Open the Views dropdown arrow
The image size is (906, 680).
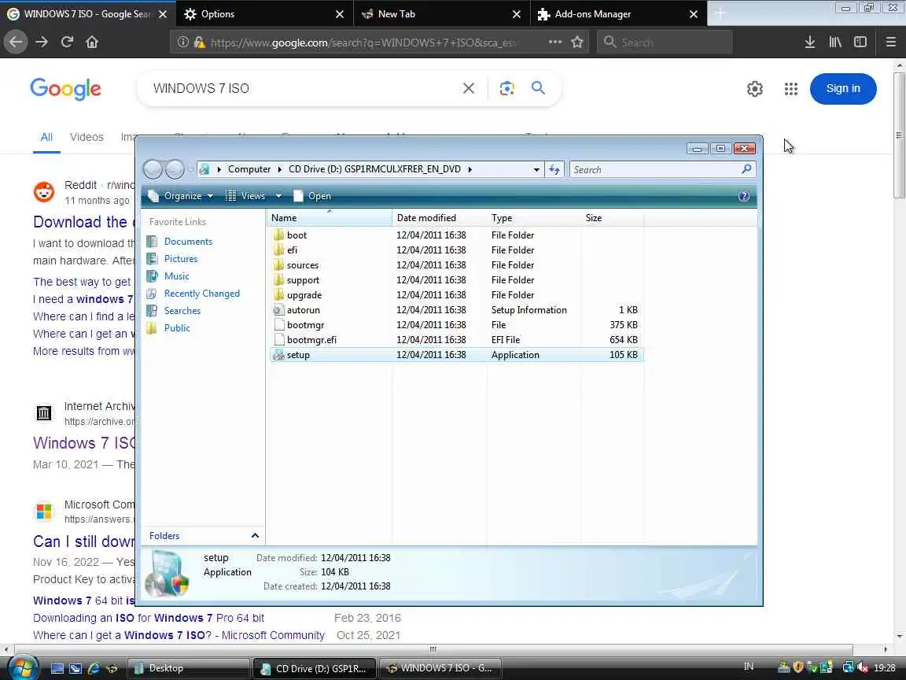pos(278,196)
